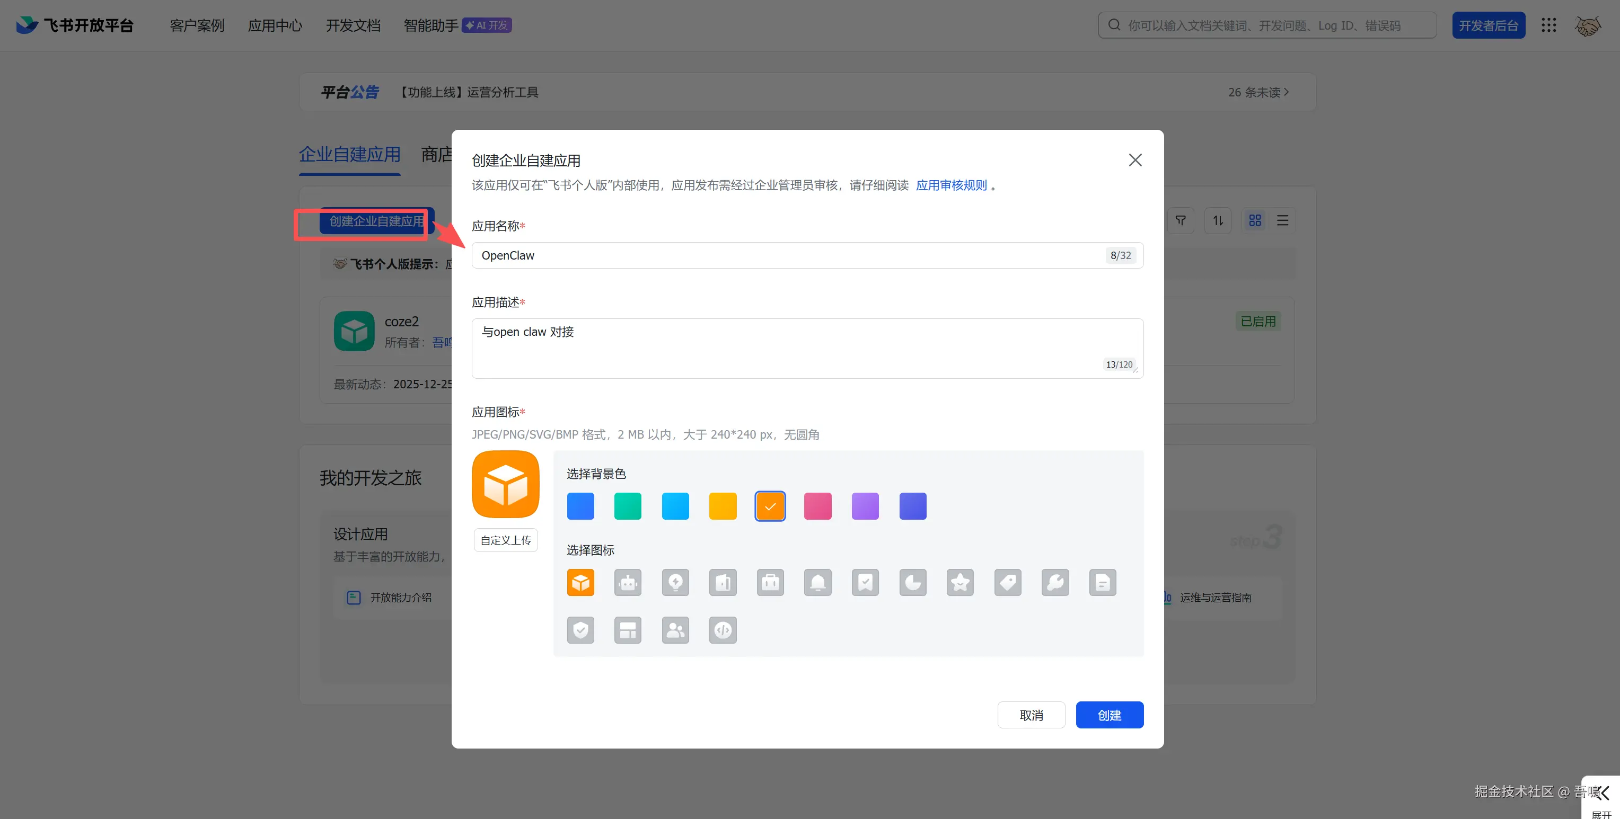Click the 自定义上传 upload button
The width and height of the screenshot is (1620, 819).
[506, 540]
